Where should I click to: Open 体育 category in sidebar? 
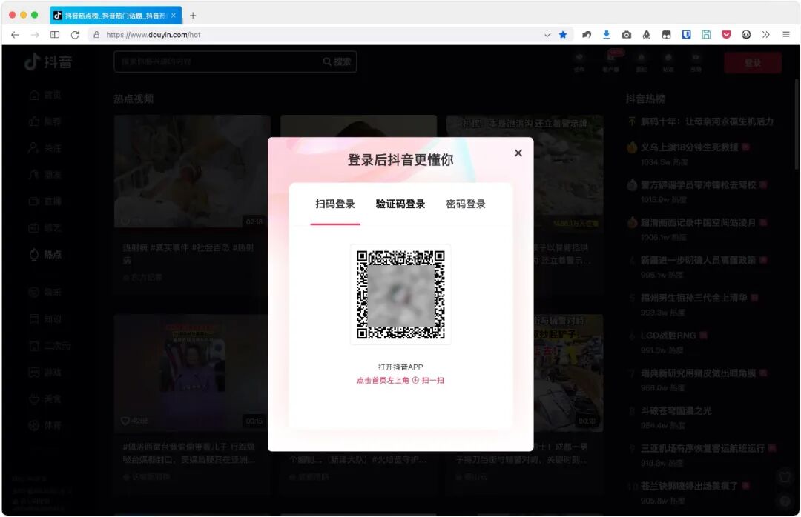[45, 425]
